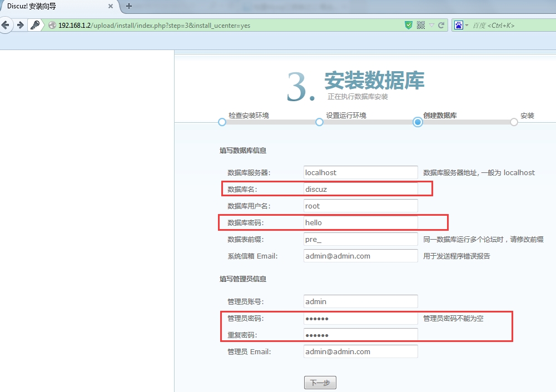Open a new tab with plus button
The image size is (556, 392).
click(x=129, y=6)
